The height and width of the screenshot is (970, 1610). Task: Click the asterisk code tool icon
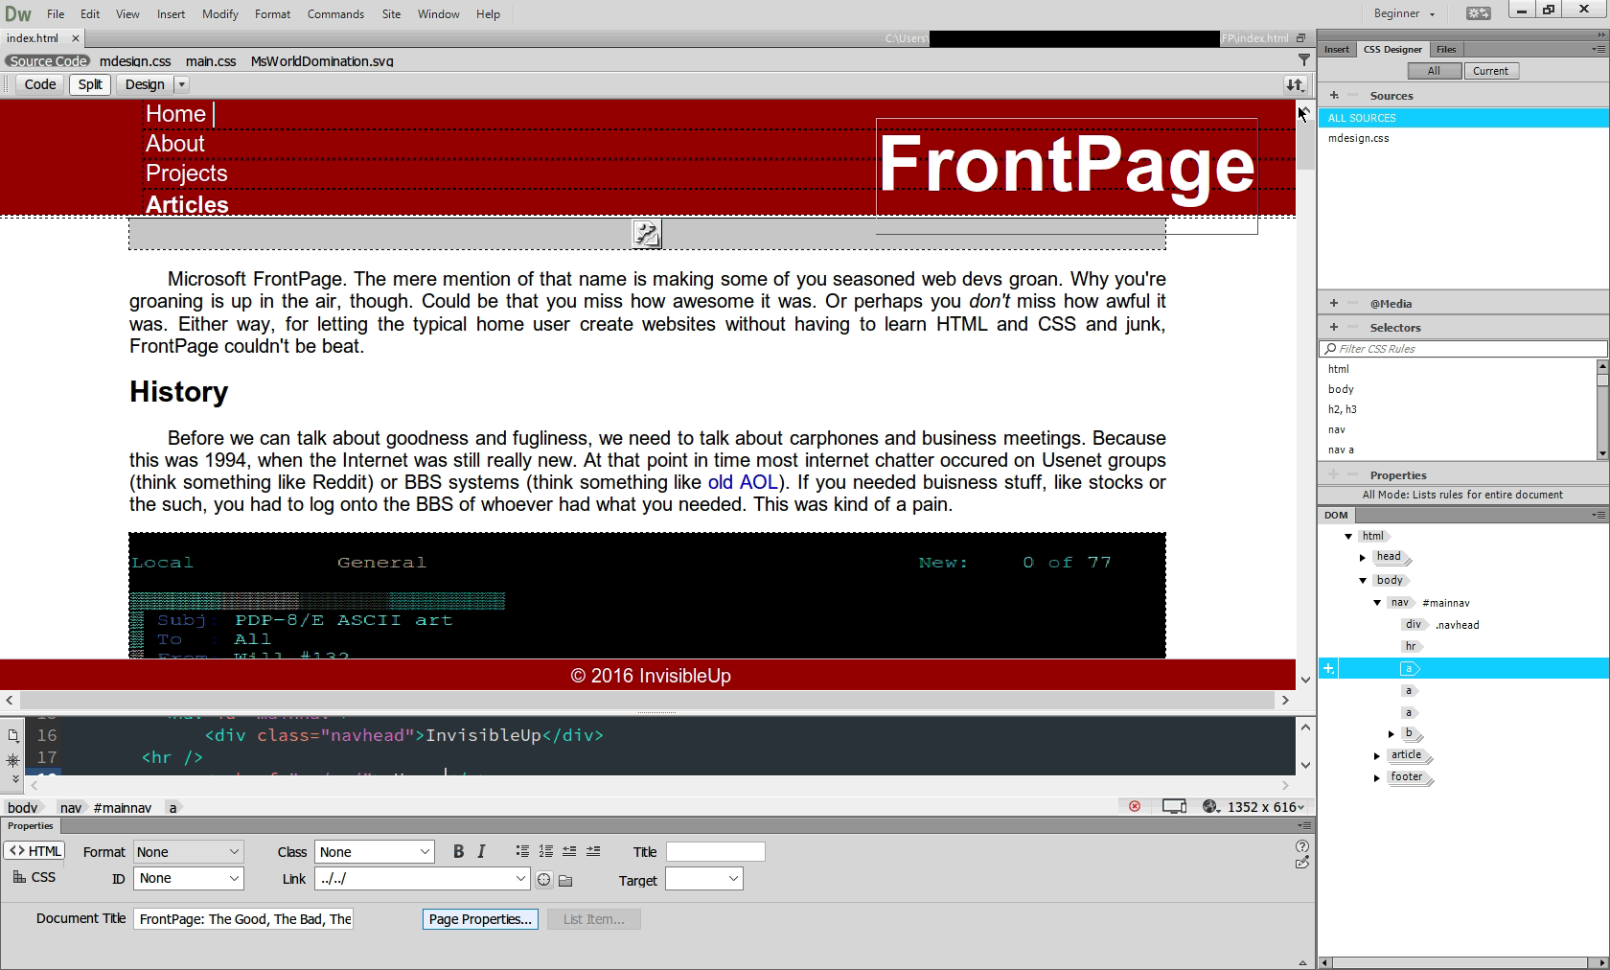pyautogui.click(x=13, y=760)
